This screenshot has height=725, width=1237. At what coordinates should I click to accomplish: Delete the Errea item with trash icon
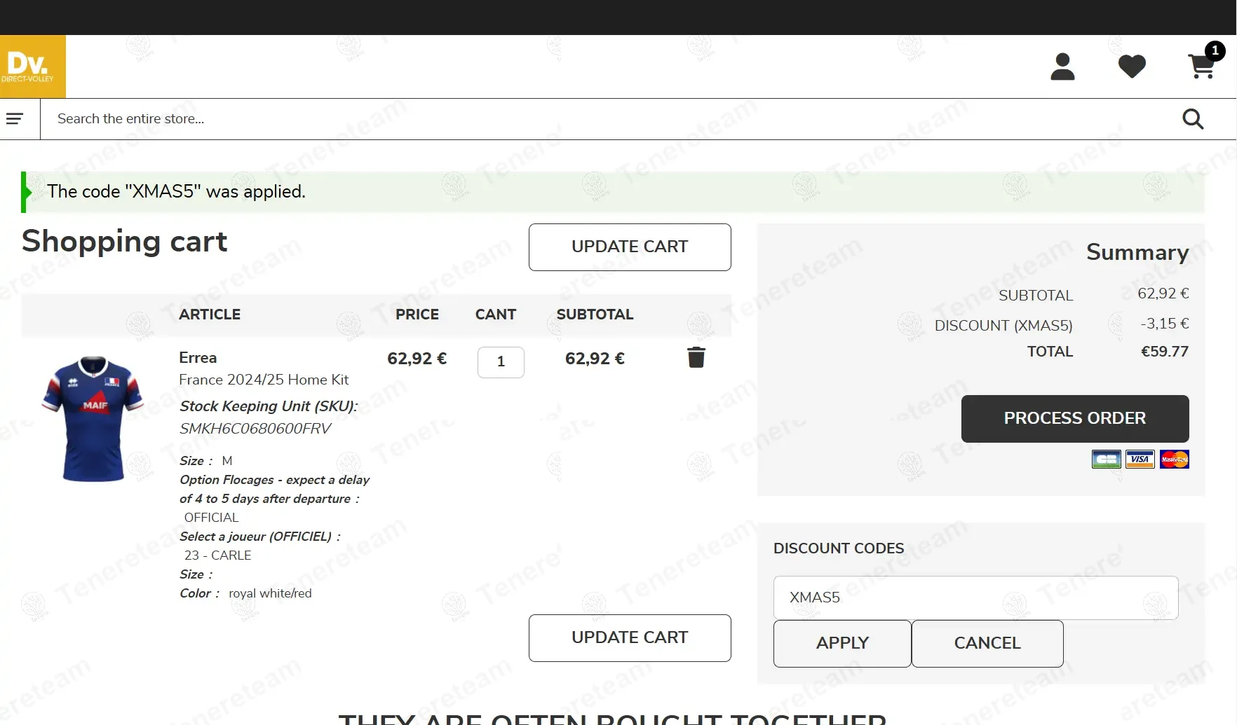pos(696,357)
